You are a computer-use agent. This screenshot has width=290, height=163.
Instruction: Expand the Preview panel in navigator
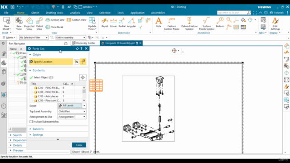click(10, 150)
